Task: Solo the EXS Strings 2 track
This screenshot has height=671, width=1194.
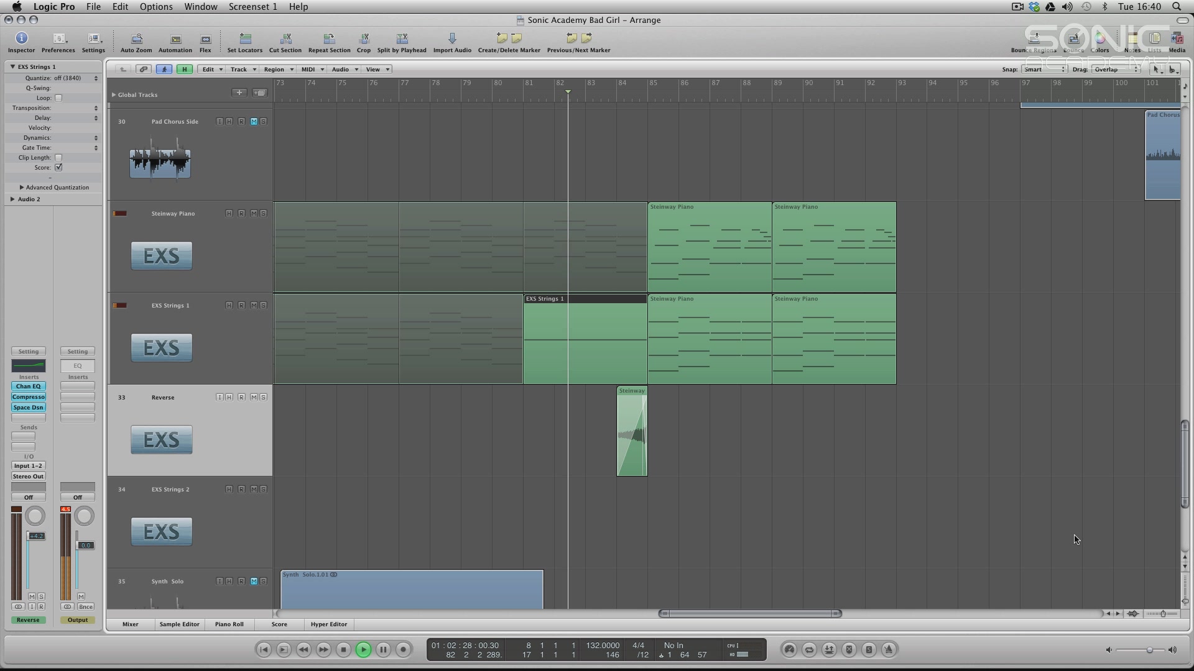Action: [264, 490]
